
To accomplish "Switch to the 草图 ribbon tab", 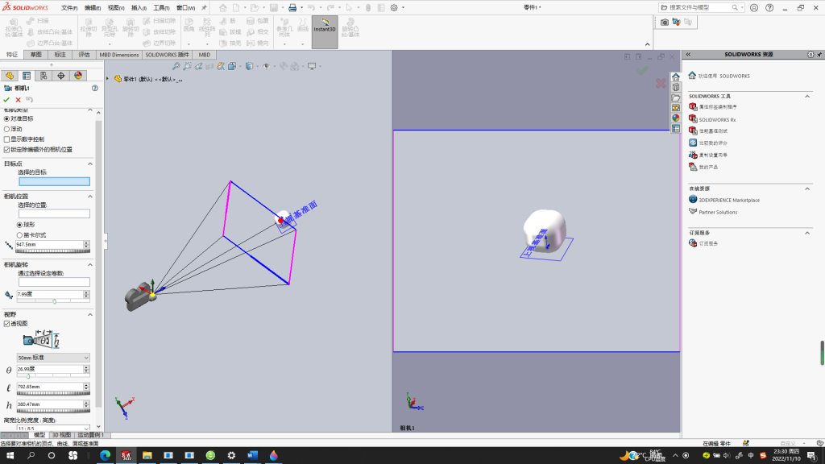I will click(x=35, y=55).
